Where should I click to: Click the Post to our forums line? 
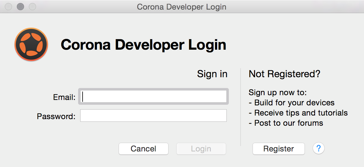(286, 123)
